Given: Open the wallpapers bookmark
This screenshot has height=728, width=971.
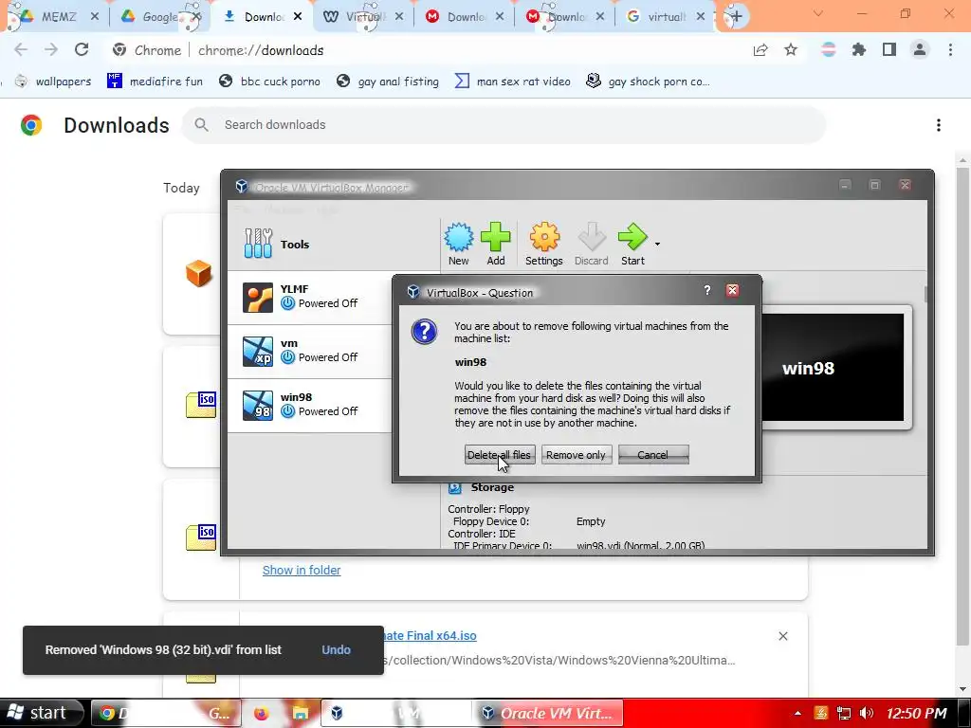Looking at the screenshot, I should tap(53, 82).
